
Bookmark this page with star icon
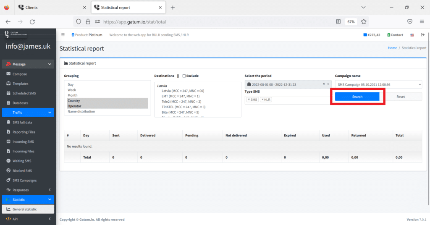click(x=364, y=22)
